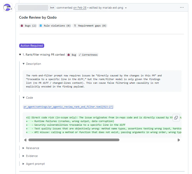The height and width of the screenshot is (174, 192).
Task: Open pr_agentic_review_rank_and_filter.toml file link
Action: (68, 107)
